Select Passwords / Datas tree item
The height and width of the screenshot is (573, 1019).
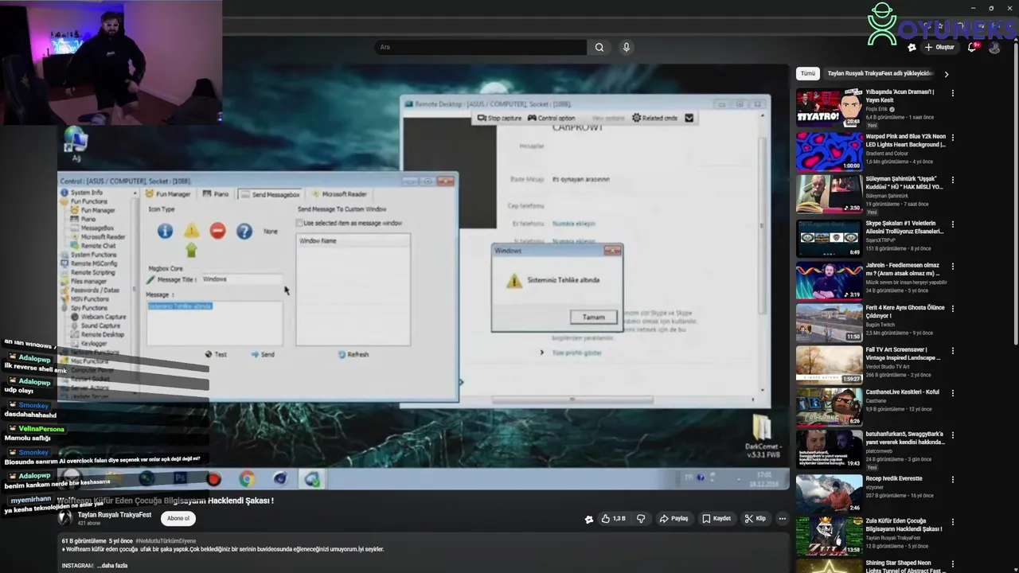click(95, 290)
